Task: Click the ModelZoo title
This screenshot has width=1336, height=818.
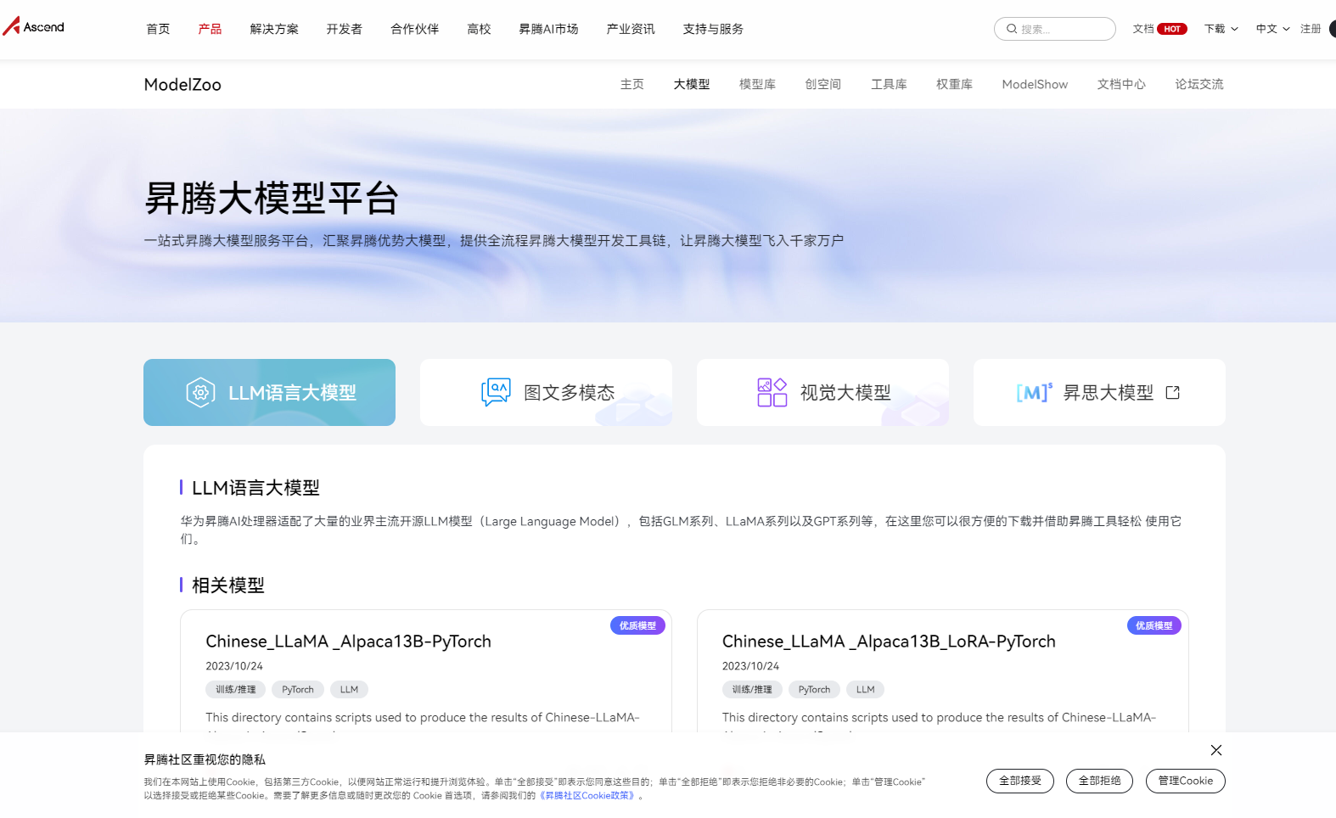Action: [182, 84]
